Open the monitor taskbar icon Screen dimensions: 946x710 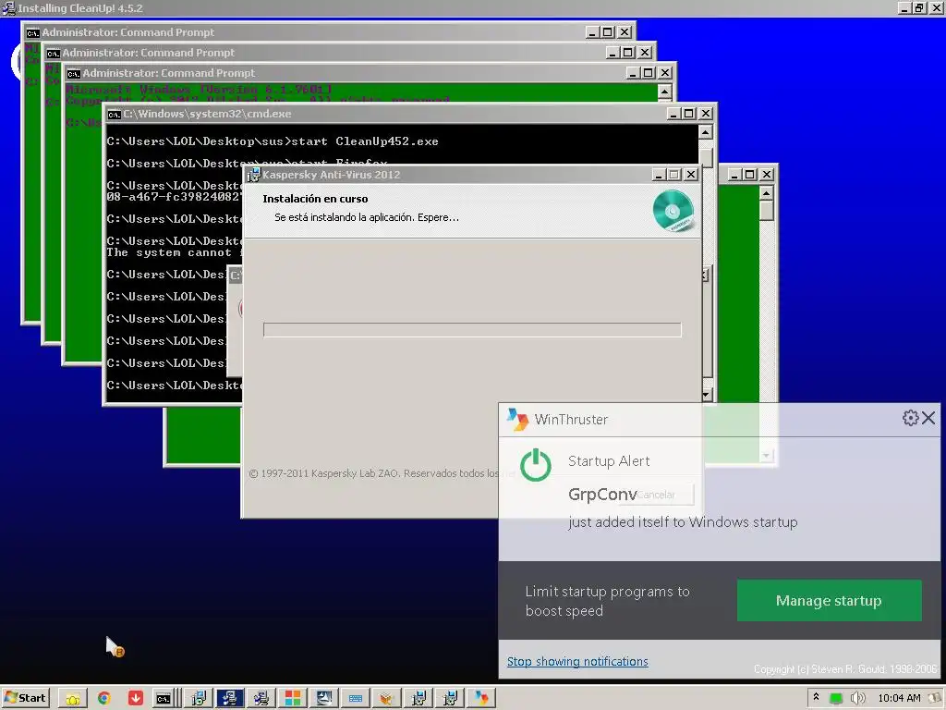coord(324,699)
